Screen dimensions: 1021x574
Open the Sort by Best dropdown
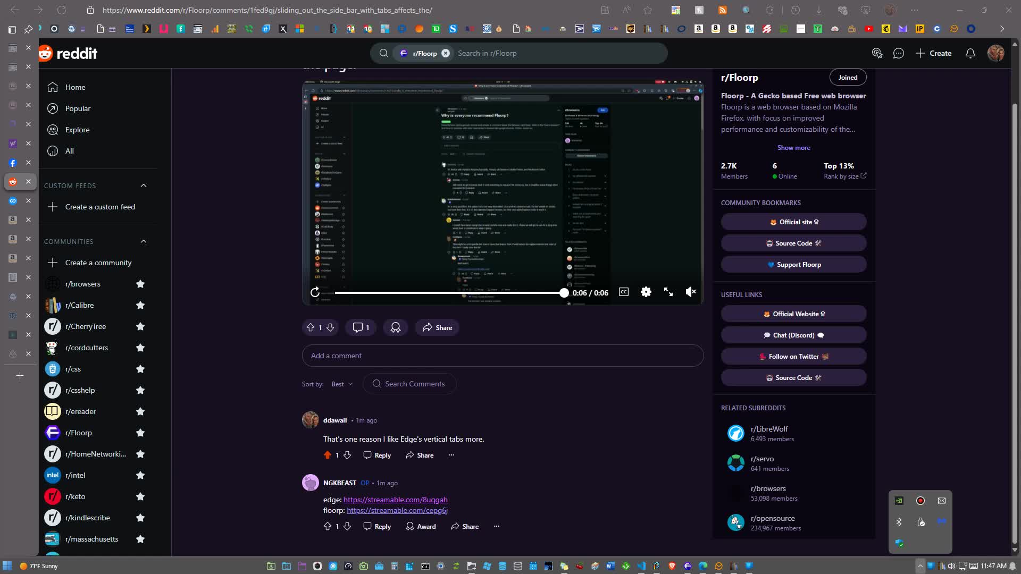point(341,384)
